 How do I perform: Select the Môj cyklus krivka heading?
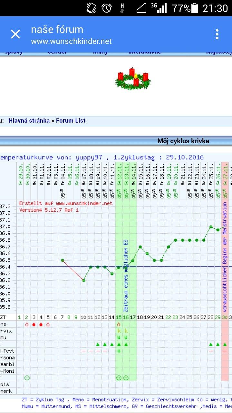(x=183, y=141)
